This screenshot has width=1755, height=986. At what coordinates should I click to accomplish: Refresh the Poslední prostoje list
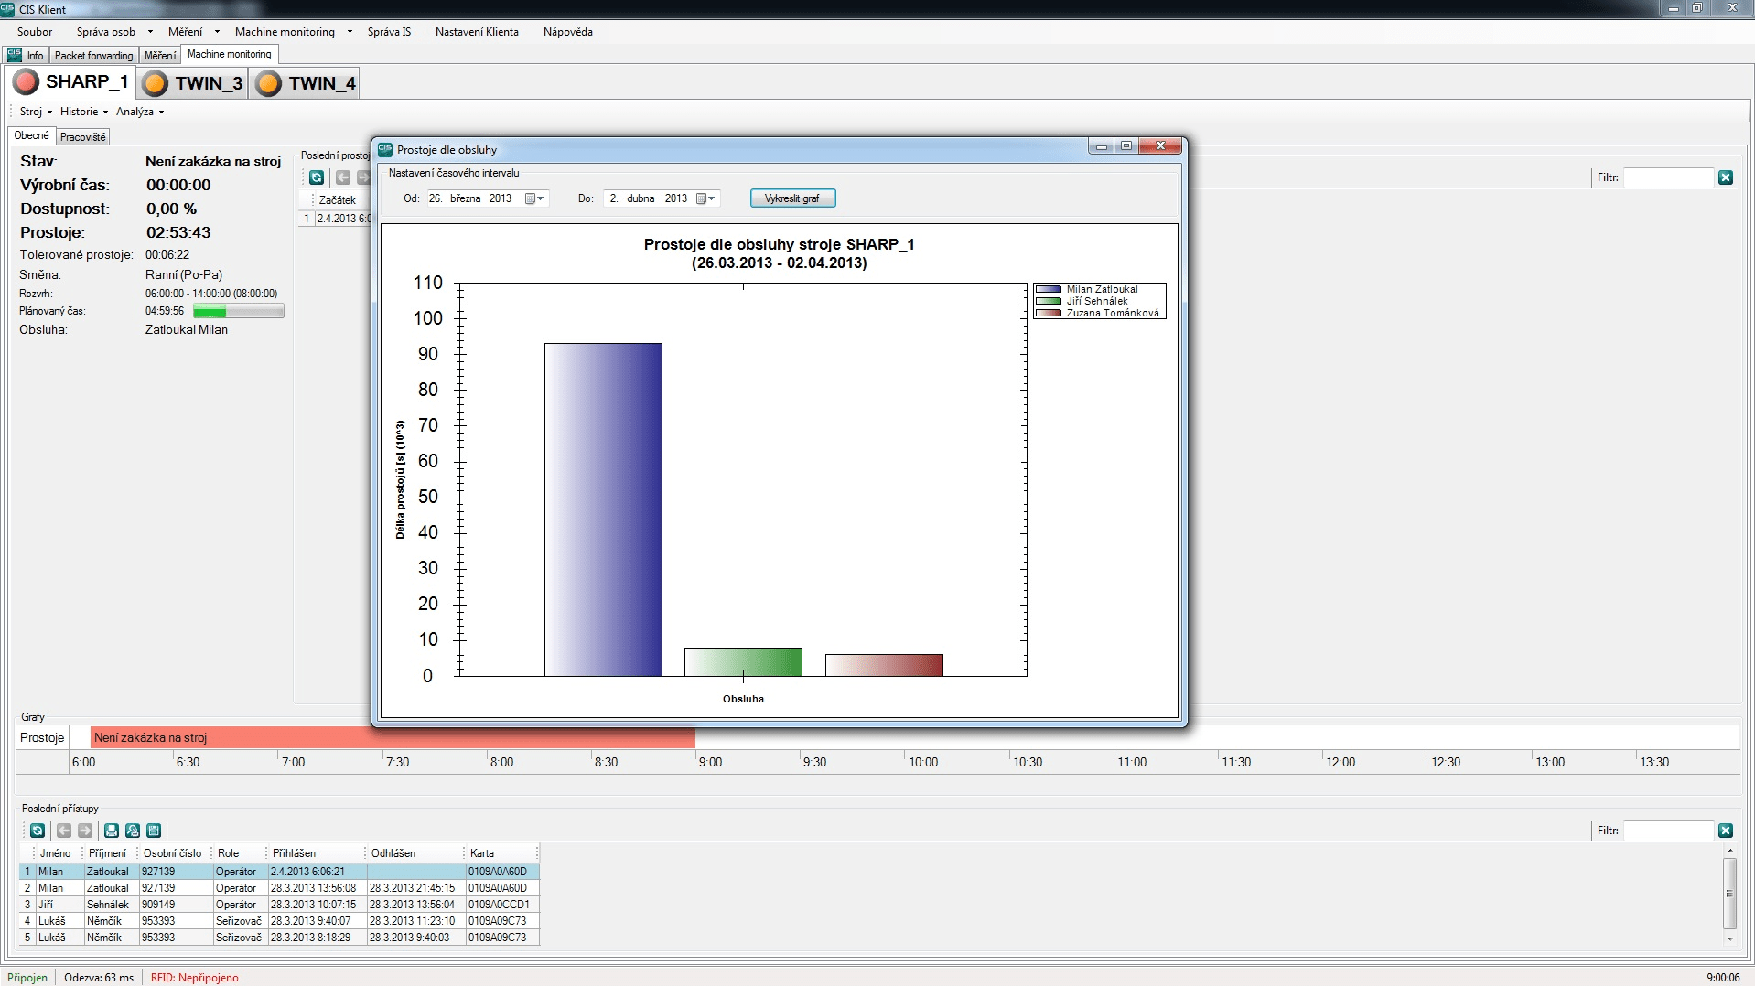pyautogui.click(x=317, y=177)
